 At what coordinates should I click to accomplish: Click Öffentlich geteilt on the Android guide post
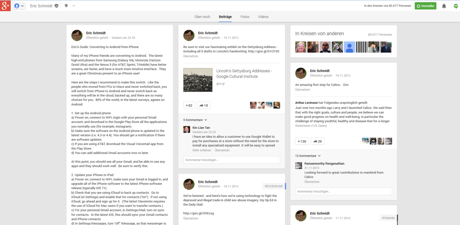point(97,38)
